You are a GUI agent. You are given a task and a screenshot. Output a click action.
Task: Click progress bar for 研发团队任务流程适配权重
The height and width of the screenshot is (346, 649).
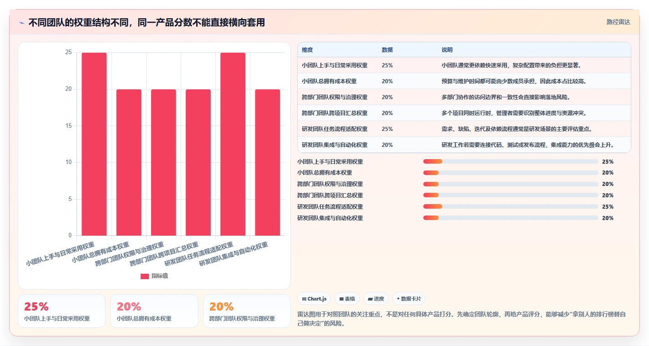coord(511,207)
